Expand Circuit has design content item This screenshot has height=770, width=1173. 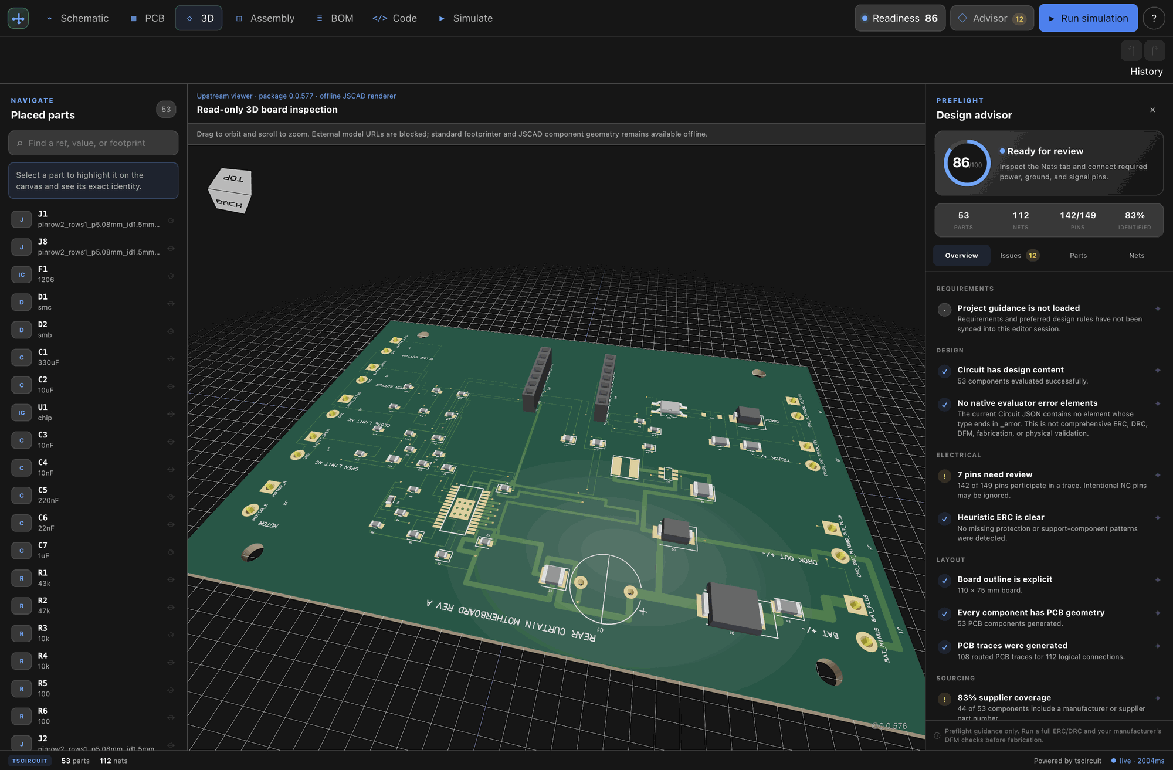pos(1049,375)
